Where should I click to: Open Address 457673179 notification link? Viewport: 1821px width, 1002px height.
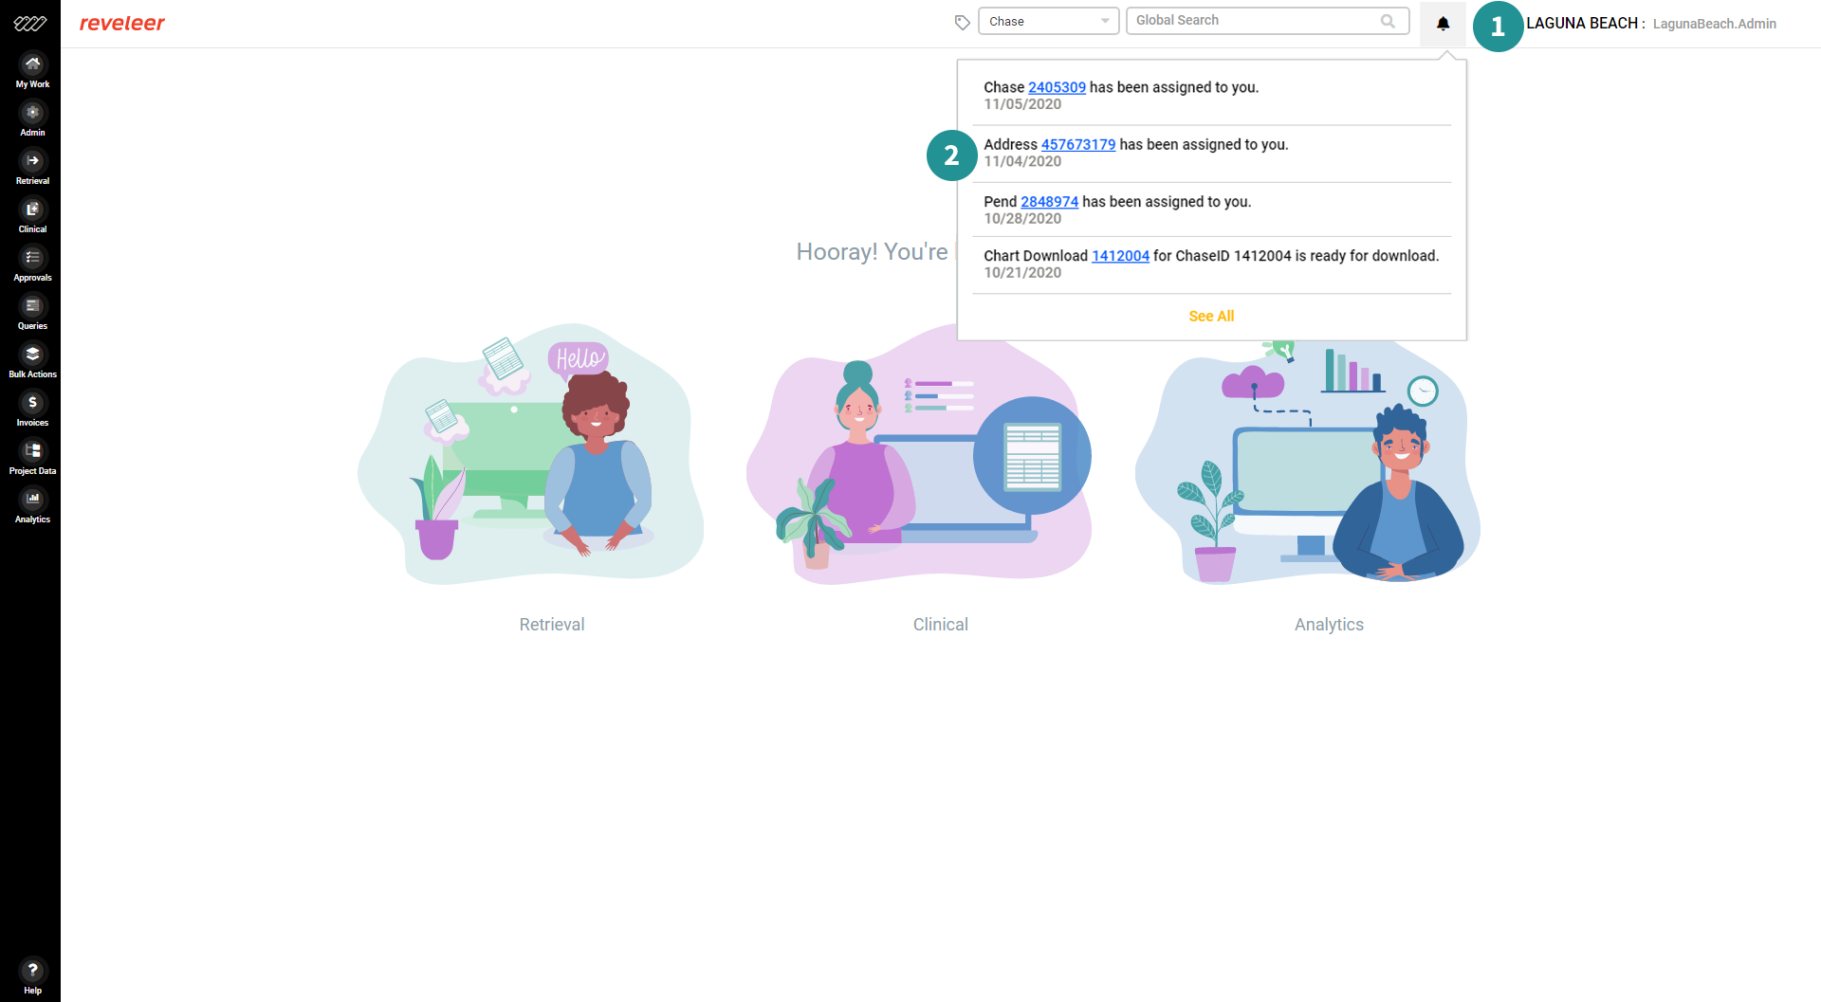[x=1078, y=144]
